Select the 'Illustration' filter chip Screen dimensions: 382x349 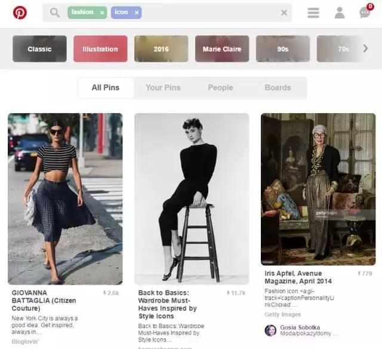pyautogui.click(x=100, y=49)
